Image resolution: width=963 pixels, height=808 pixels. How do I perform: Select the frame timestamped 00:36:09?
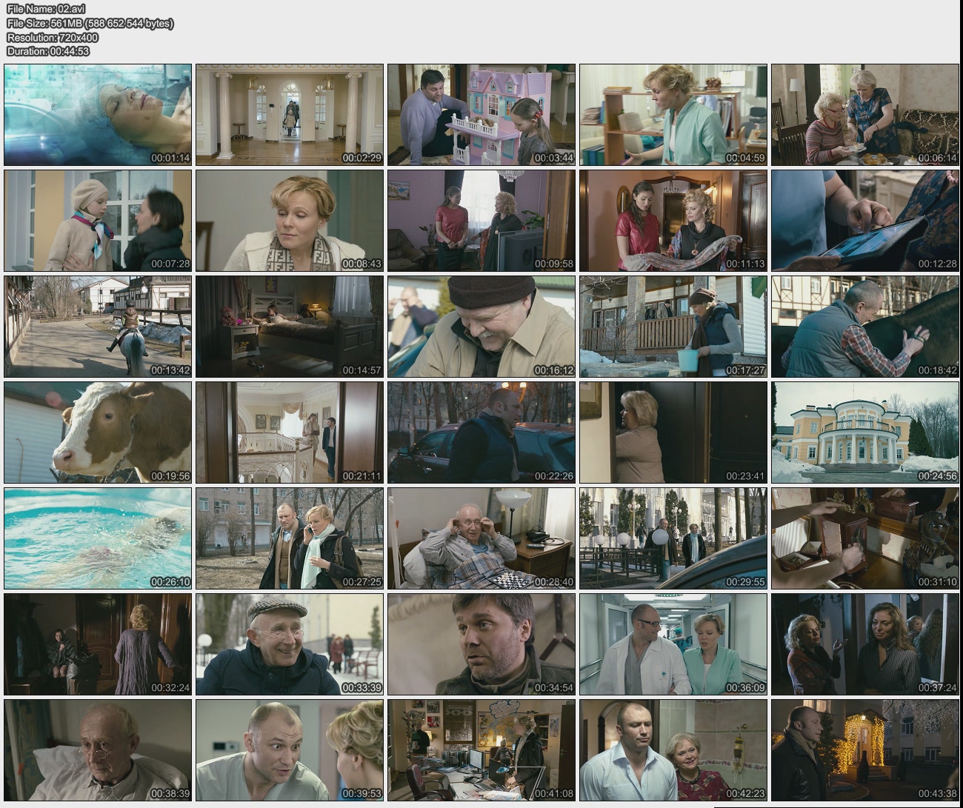pyautogui.click(x=673, y=644)
